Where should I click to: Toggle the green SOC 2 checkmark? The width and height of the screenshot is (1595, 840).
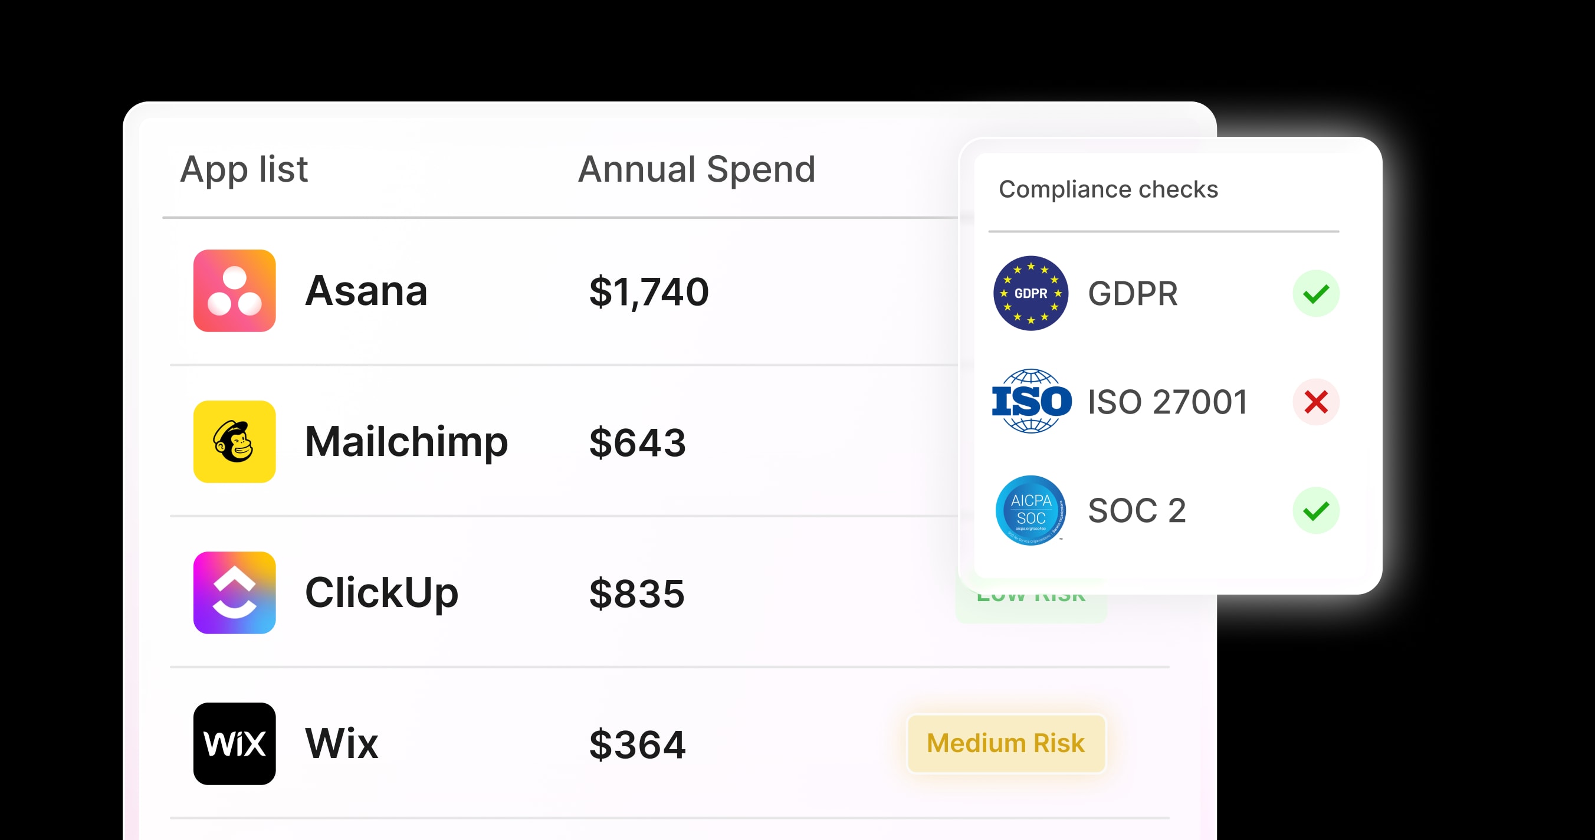click(x=1316, y=511)
